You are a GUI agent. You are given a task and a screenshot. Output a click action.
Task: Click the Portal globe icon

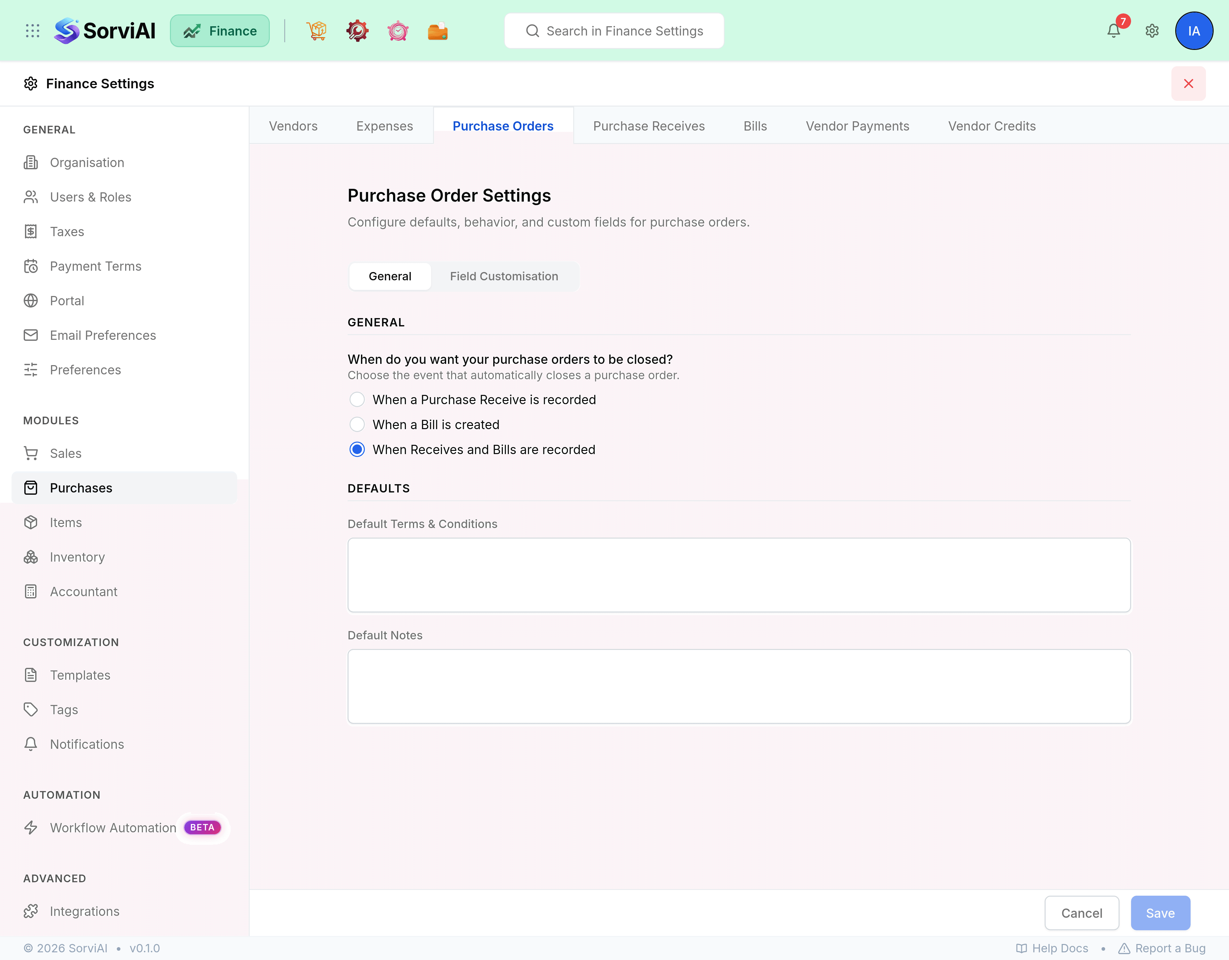[x=31, y=300]
